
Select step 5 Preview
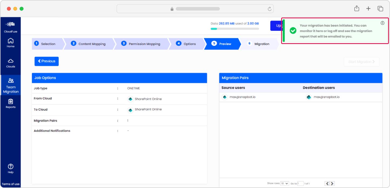coord(222,44)
